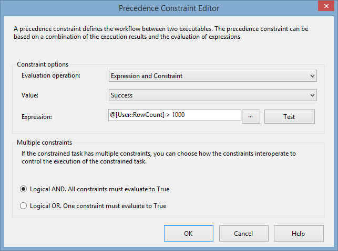Viewport: 338px width, 251px height.
Task: Select the Logical AND radio button
Action: tap(23, 189)
